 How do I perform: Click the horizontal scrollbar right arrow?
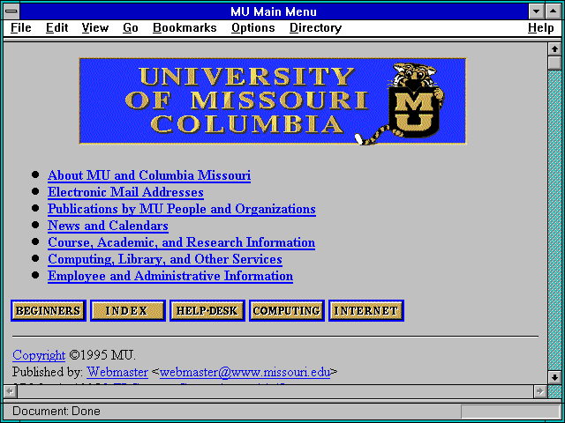tap(539, 391)
